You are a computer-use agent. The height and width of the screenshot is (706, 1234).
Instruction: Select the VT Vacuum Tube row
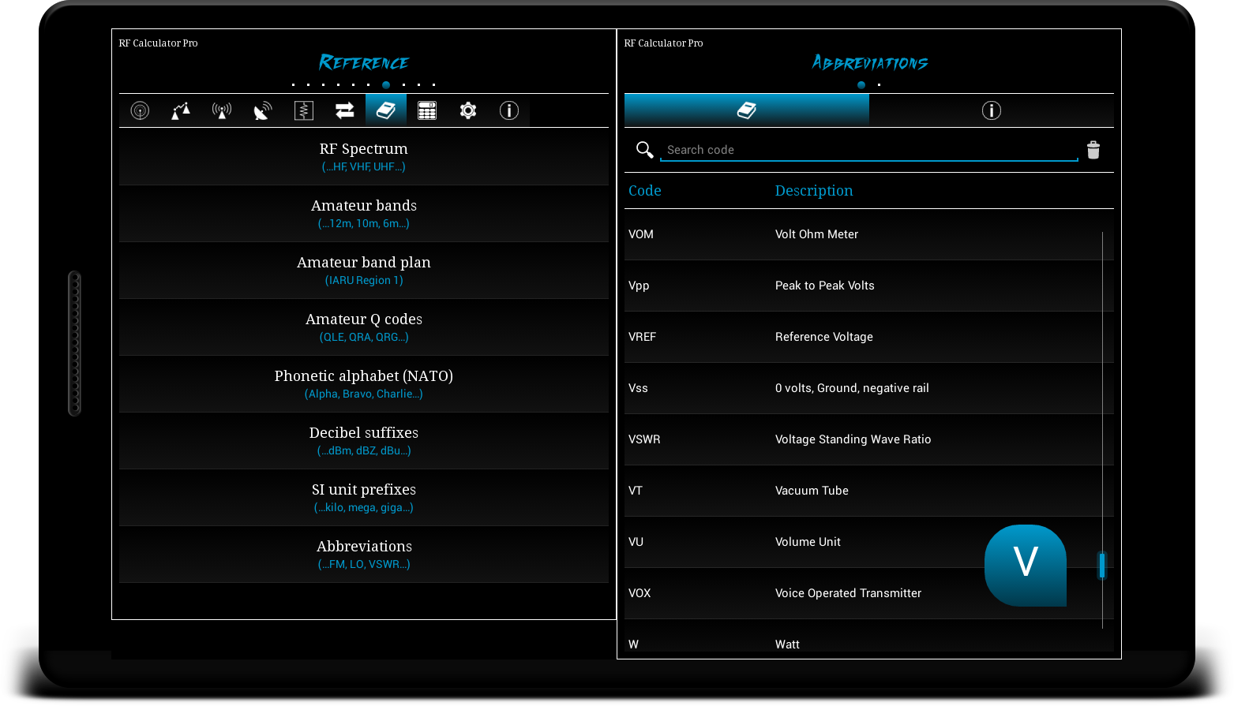[x=869, y=491]
